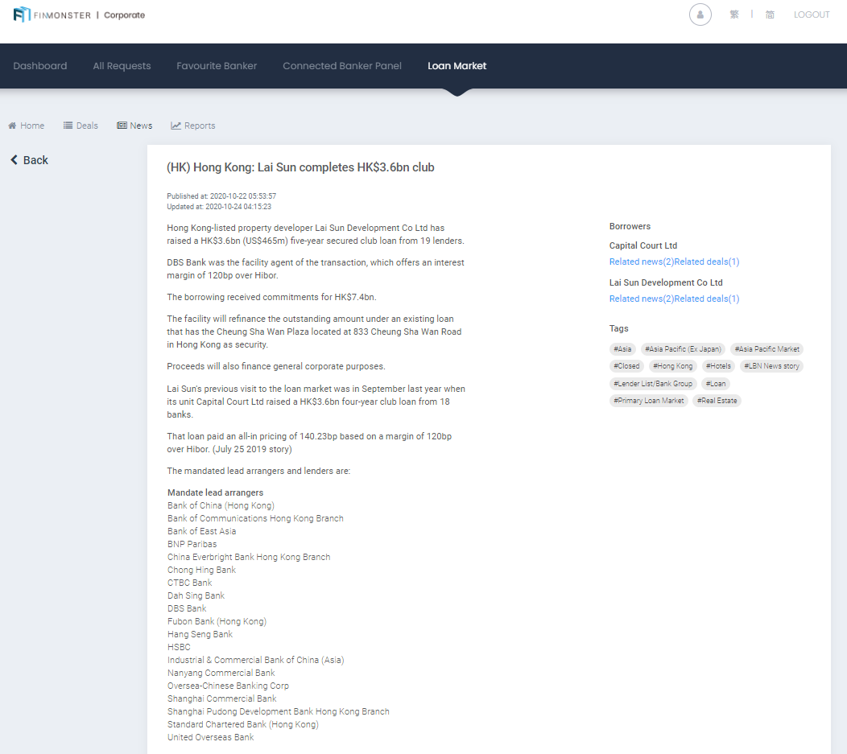
Task: Open the user profile avatar icon
Action: 700,14
